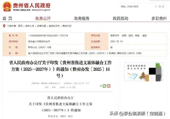Go to 首页 in the breadcrumb
The height and width of the screenshot is (119, 170).
click(20, 26)
